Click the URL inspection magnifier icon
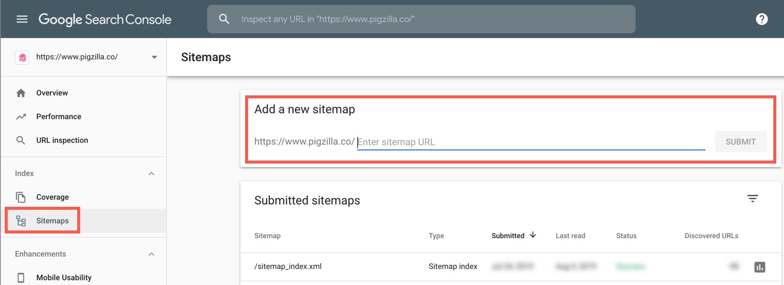Image resolution: width=784 pixels, height=285 pixels. tap(21, 140)
